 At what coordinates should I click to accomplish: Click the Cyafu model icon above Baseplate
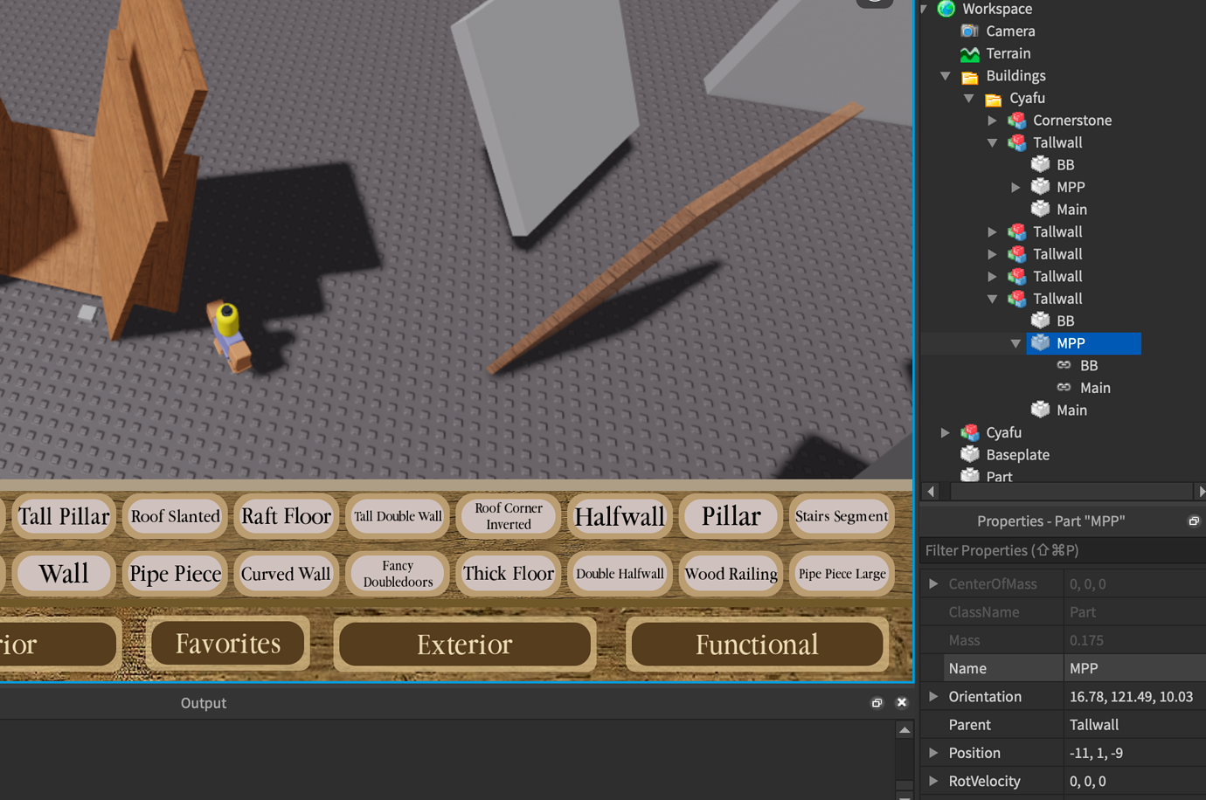970,432
